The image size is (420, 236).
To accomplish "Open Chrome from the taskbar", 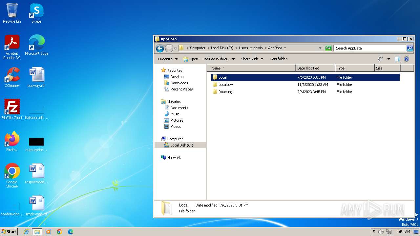I will coord(59,232).
